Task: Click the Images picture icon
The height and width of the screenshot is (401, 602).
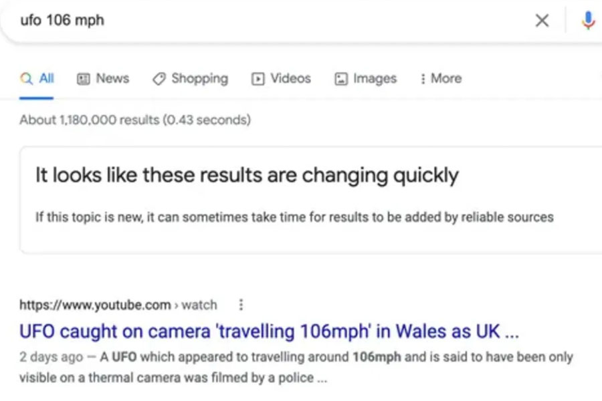Action: coord(341,79)
